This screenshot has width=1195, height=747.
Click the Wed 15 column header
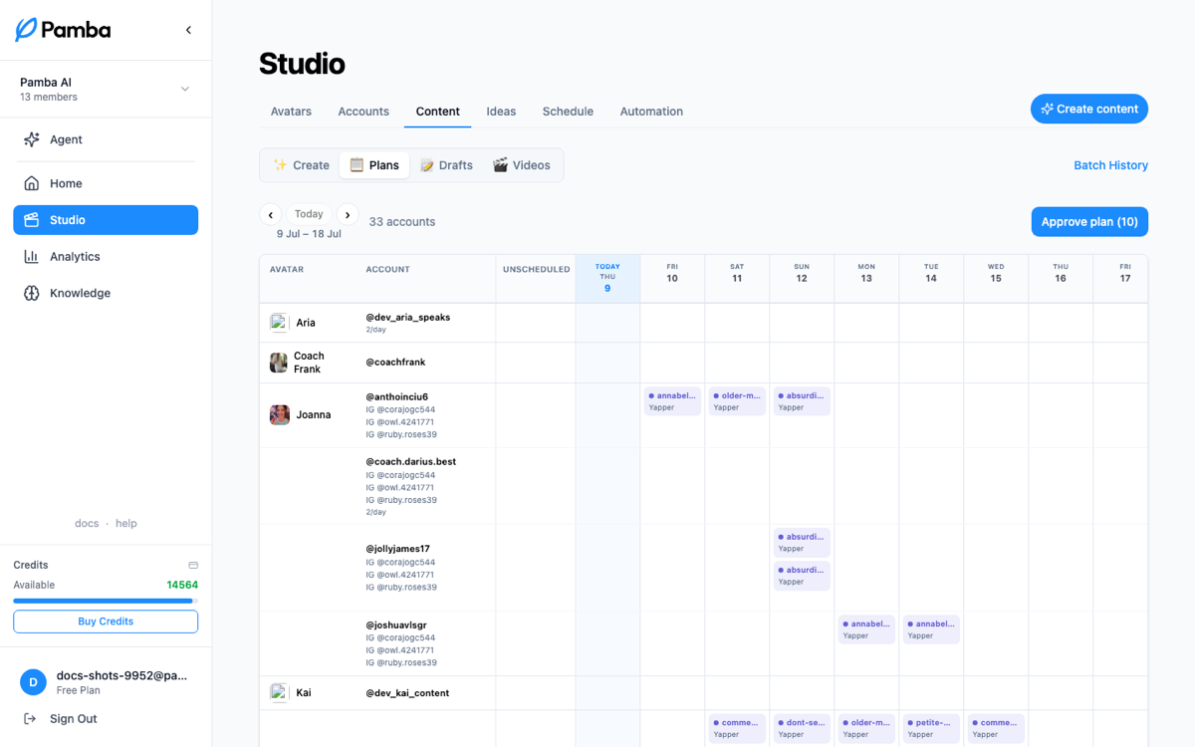tap(996, 278)
